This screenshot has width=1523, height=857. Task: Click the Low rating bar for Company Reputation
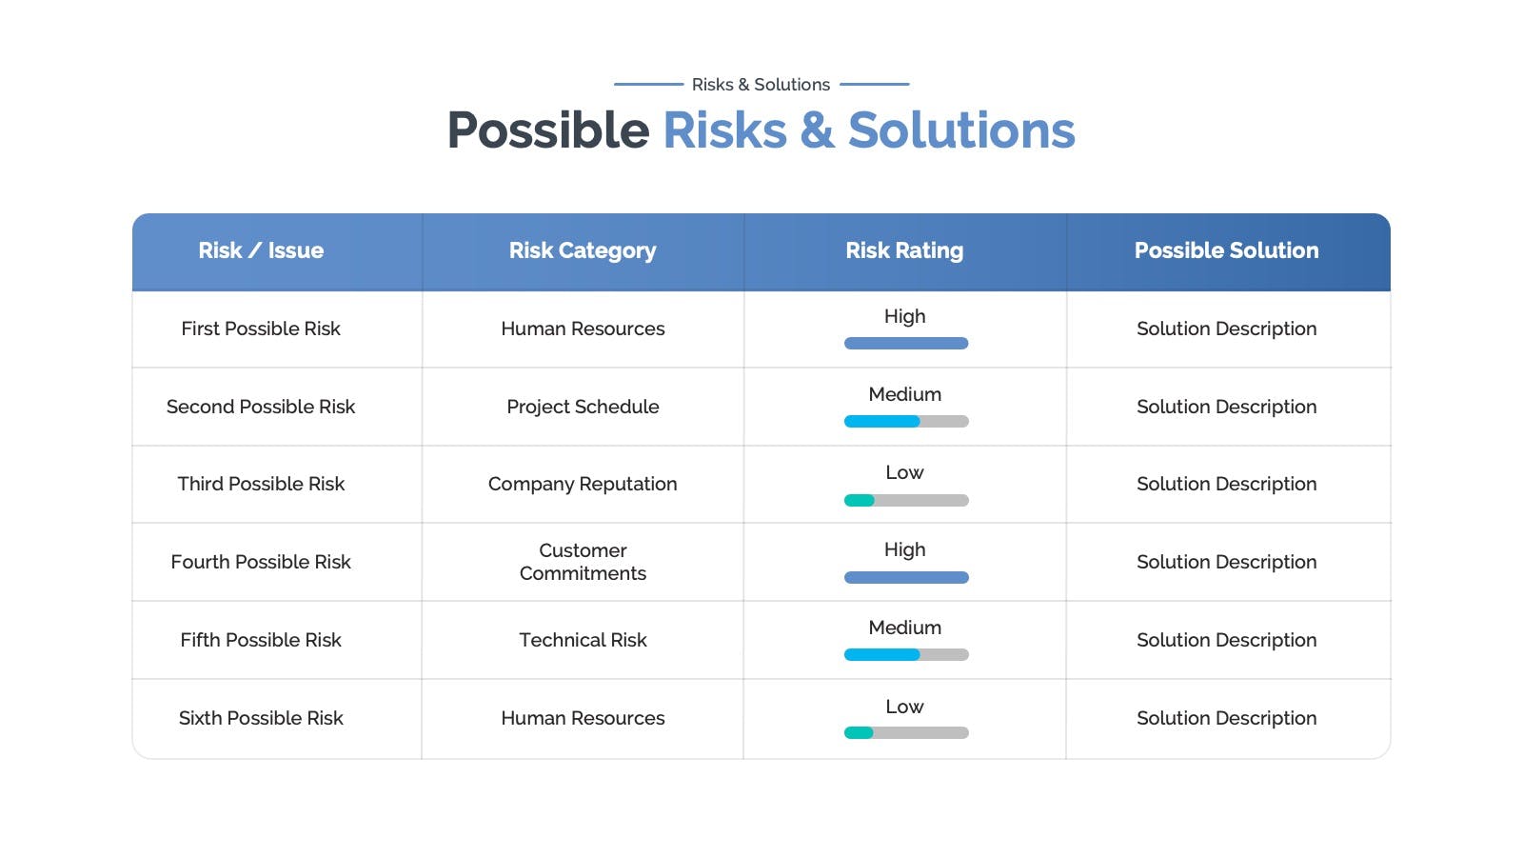(906, 500)
